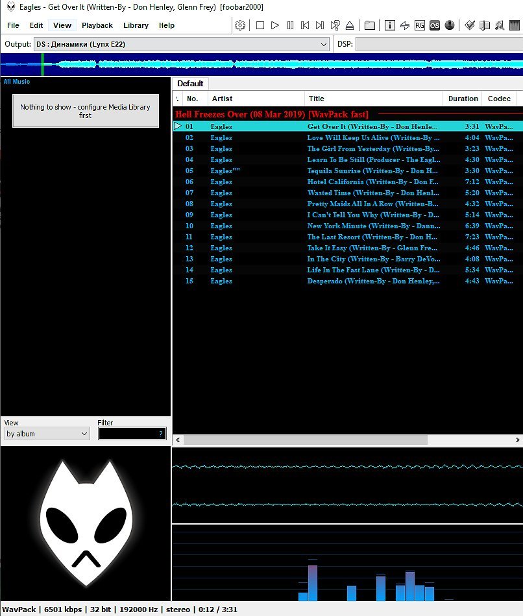
Task: Open the preferences gear icon
Action: [240, 25]
